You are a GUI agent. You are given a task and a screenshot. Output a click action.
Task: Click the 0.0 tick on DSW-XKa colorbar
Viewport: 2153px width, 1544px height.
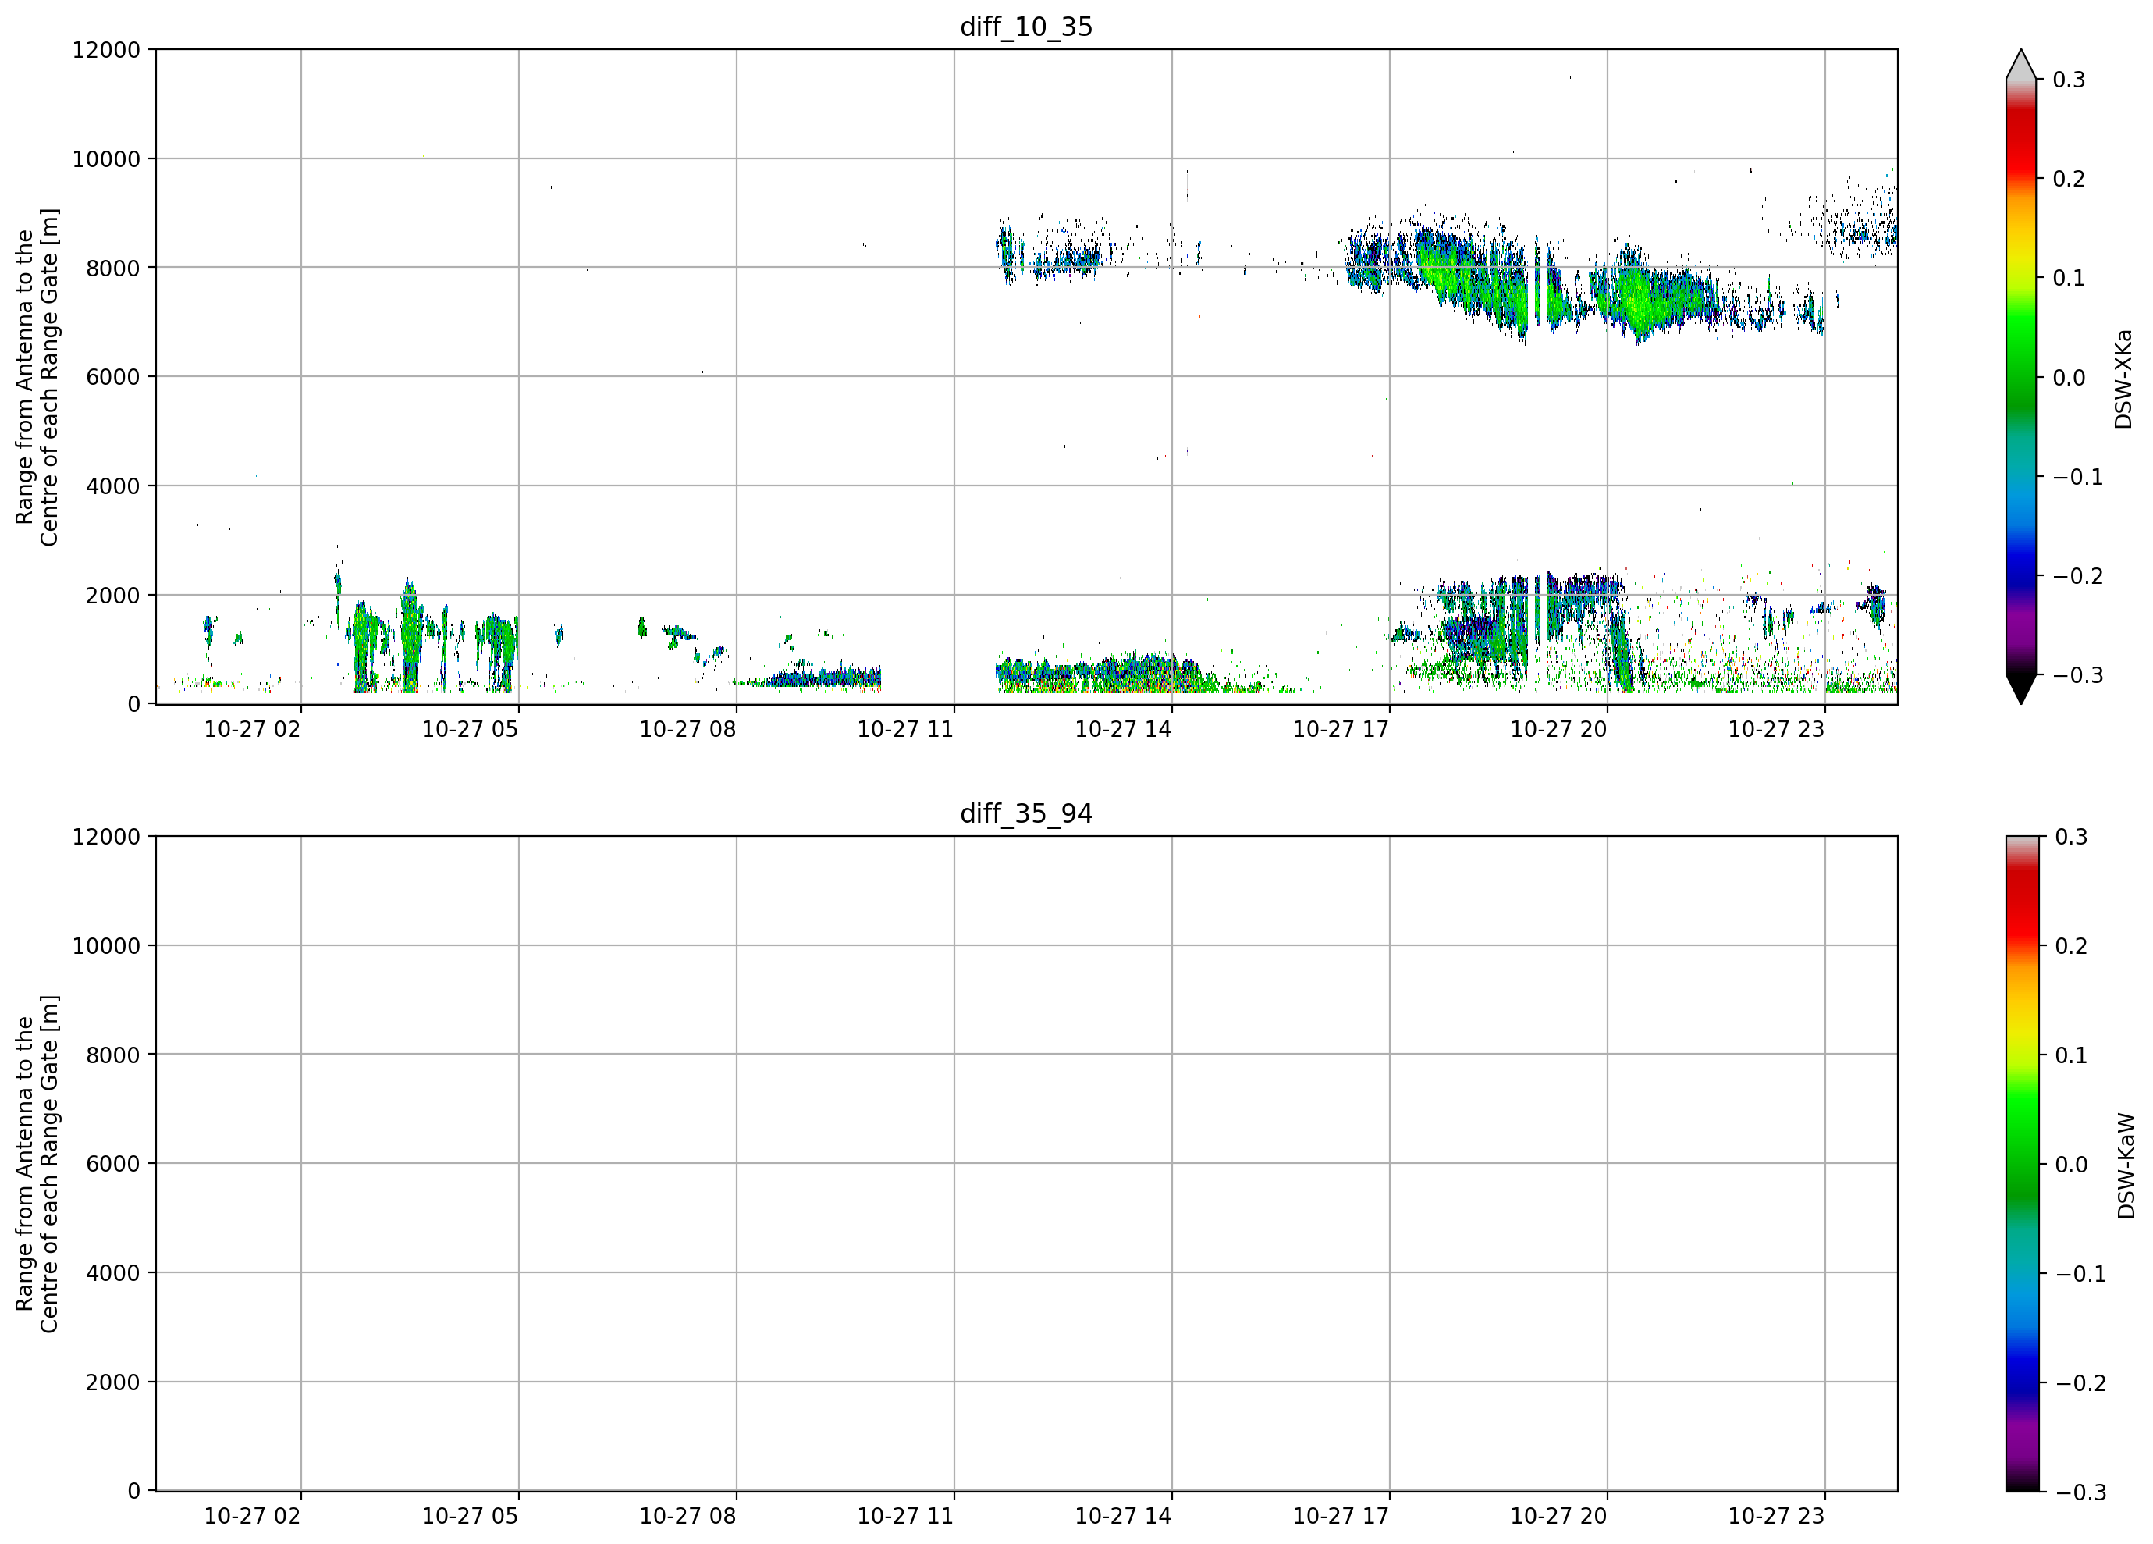coord(2070,378)
